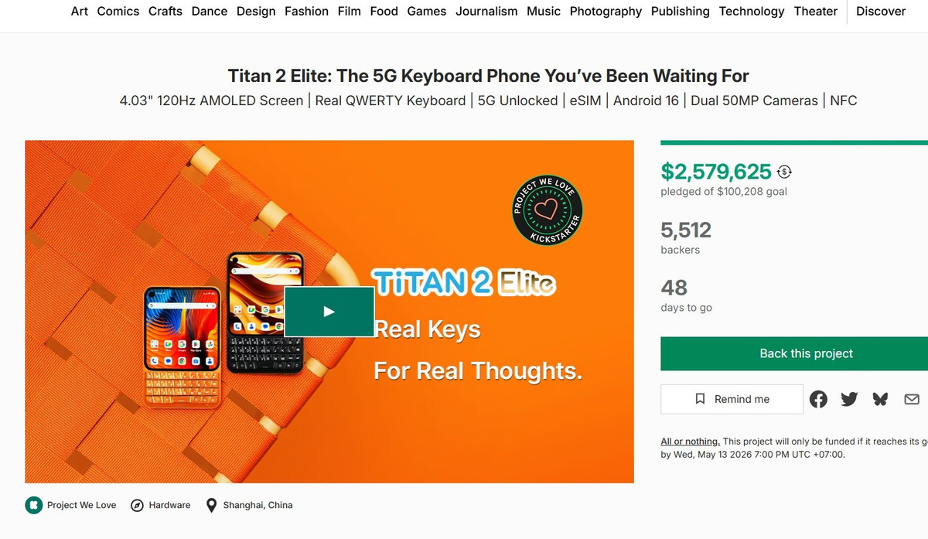Go to the Discover page
This screenshot has width=928, height=539.
880,11
